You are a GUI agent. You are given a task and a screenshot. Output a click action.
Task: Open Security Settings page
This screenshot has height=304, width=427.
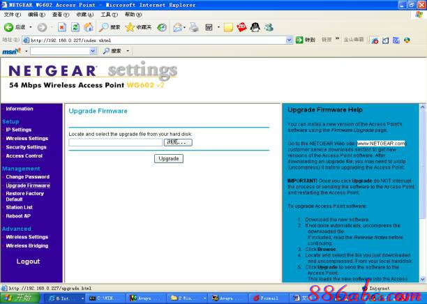coord(26,147)
